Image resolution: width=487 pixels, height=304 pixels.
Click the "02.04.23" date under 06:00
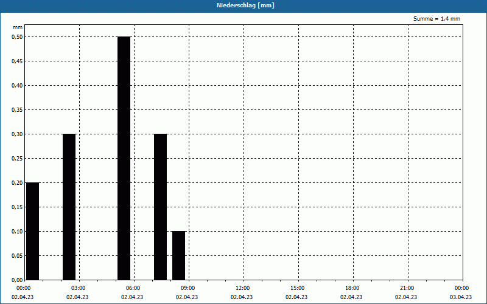point(132,297)
